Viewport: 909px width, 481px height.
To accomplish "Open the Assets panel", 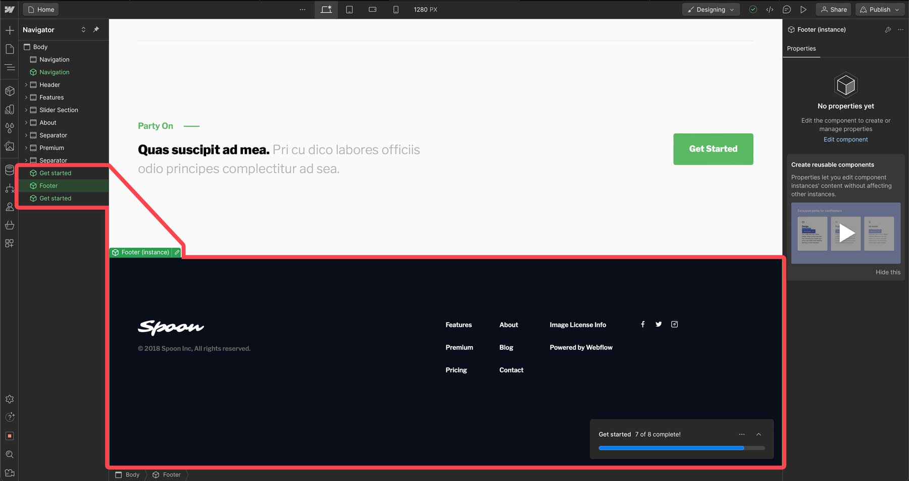I will pos(9,146).
